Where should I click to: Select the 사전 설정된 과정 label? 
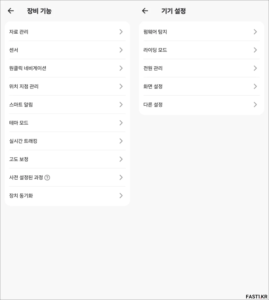pyautogui.click(x=26, y=177)
